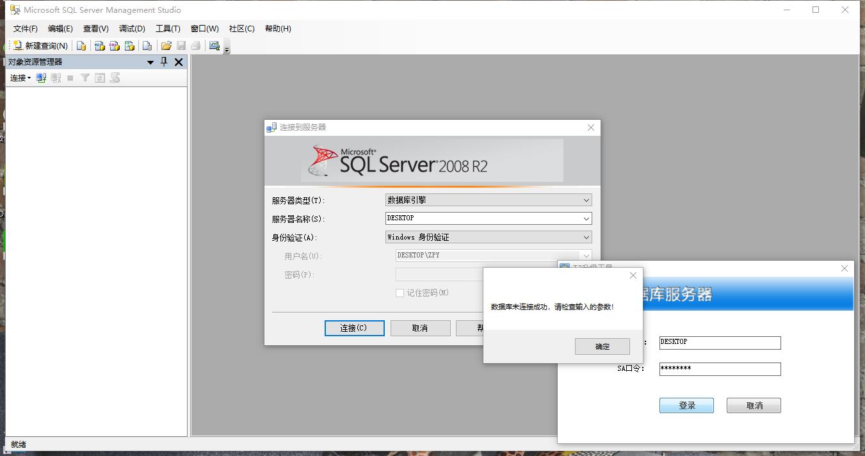The width and height of the screenshot is (865, 456).
Task: Open the toolbar options overflow arrow
Action: click(x=227, y=49)
